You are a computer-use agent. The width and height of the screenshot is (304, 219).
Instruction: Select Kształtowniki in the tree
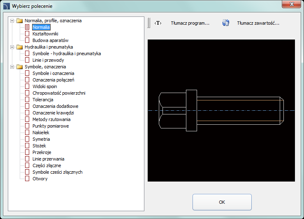click(x=45, y=34)
